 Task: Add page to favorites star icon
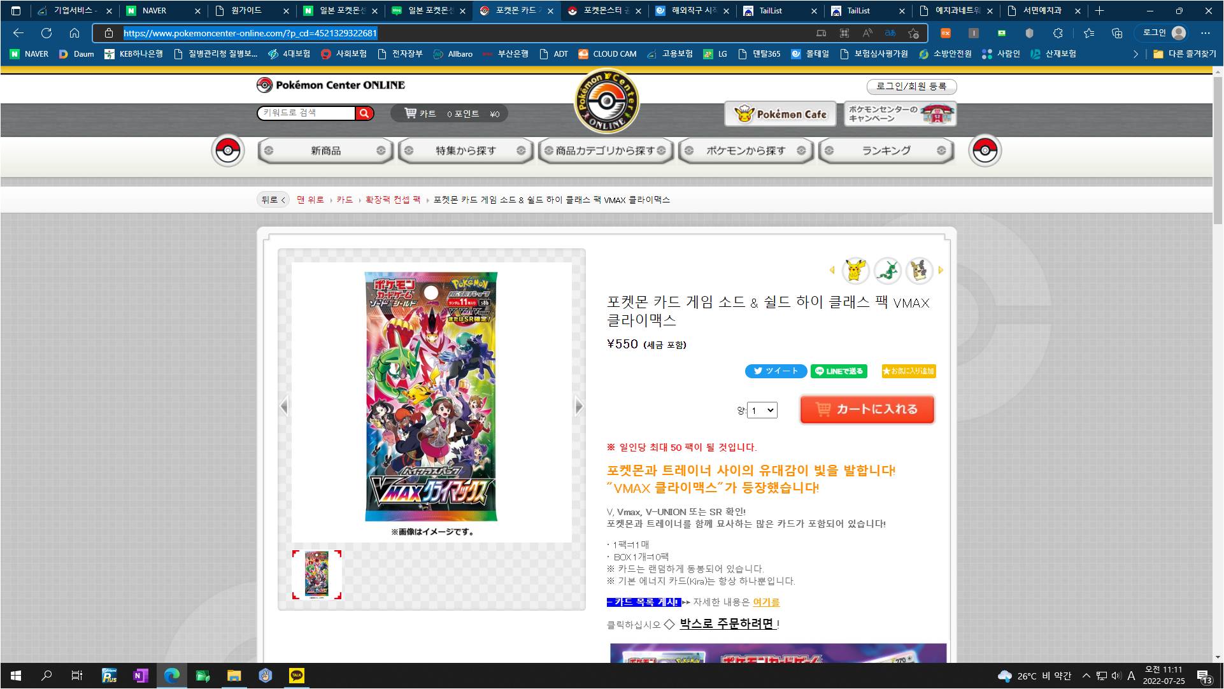click(914, 33)
